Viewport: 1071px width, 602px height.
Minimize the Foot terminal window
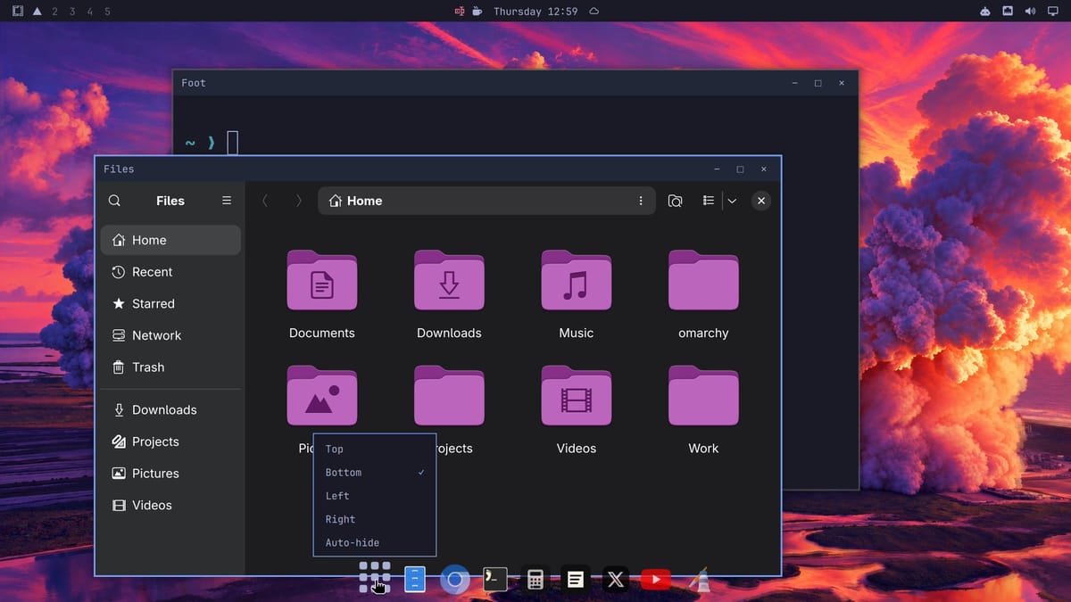click(794, 83)
